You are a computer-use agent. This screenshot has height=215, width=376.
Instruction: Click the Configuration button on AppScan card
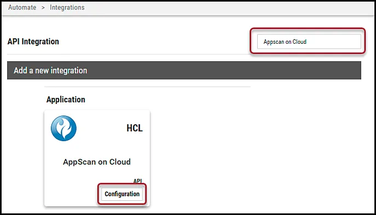point(122,194)
